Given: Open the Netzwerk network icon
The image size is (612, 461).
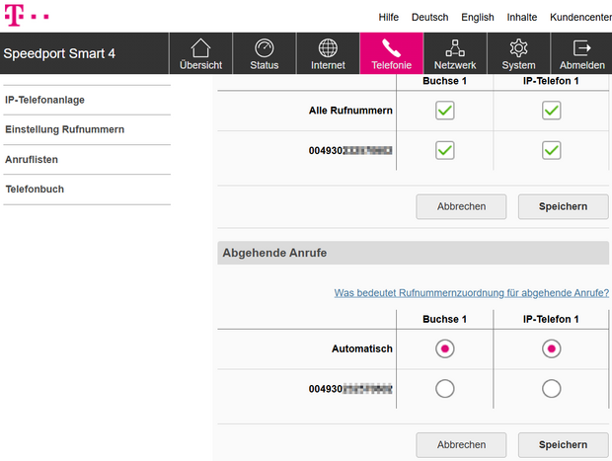Looking at the screenshot, I should pyautogui.click(x=454, y=49).
